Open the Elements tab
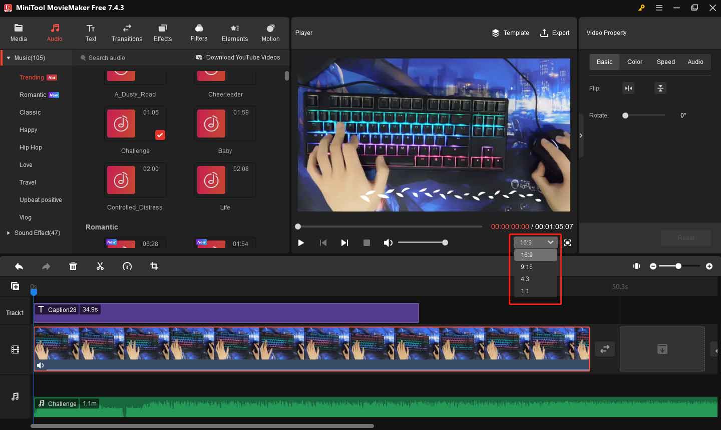 tap(235, 32)
